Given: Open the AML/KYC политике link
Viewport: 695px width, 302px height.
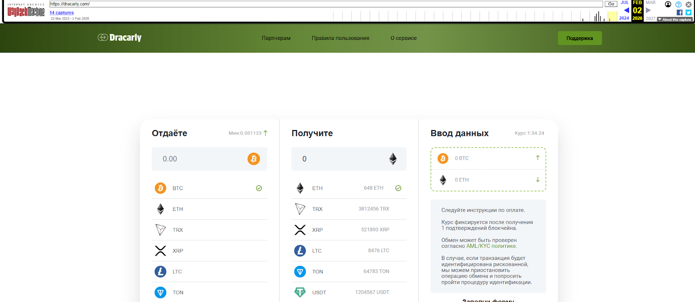Looking at the screenshot, I should [x=491, y=246].
